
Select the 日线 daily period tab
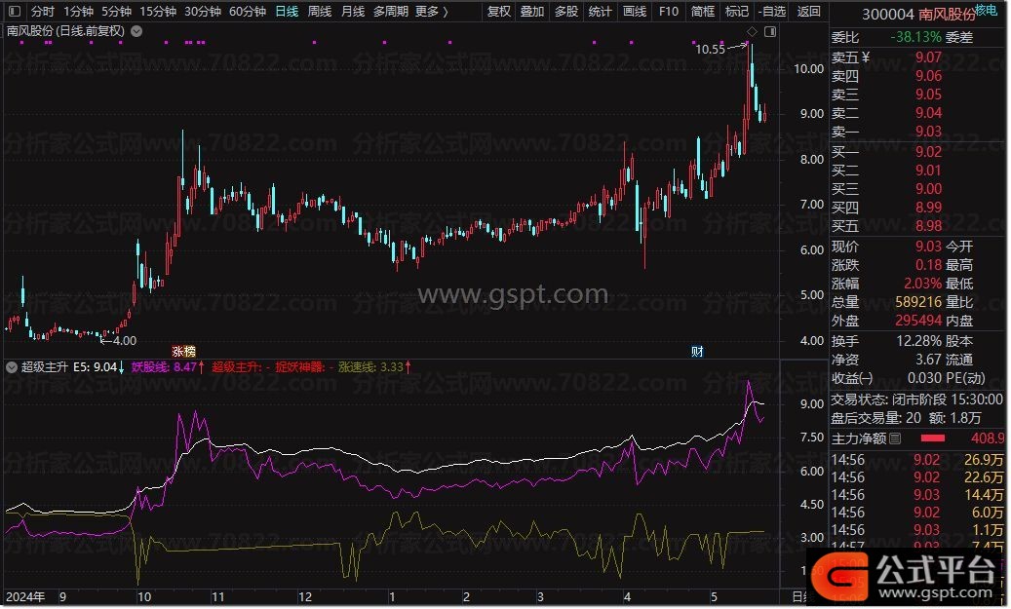(x=287, y=11)
